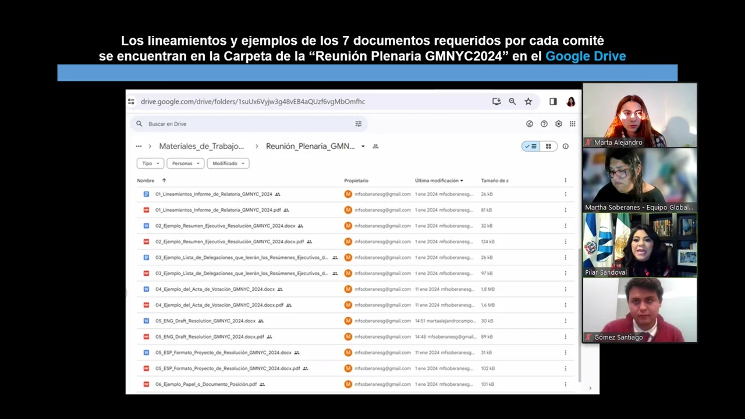Toggle sort direction arrow next to Nombre
The width and height of the screenshot is (745, 419).
coord(164,180)
